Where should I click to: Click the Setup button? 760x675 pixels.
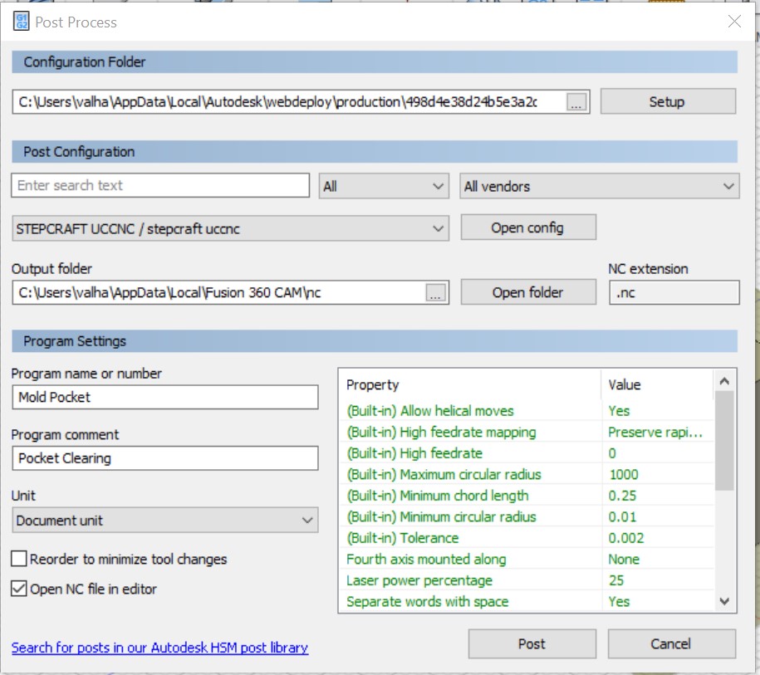point(667,102)
